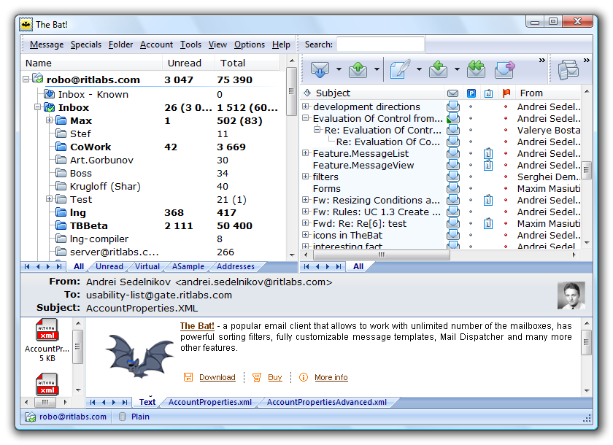The height and width of the screenshot is (445, 613).
Task: Switch to the Unread folder tab
Action: pos(109,267)
